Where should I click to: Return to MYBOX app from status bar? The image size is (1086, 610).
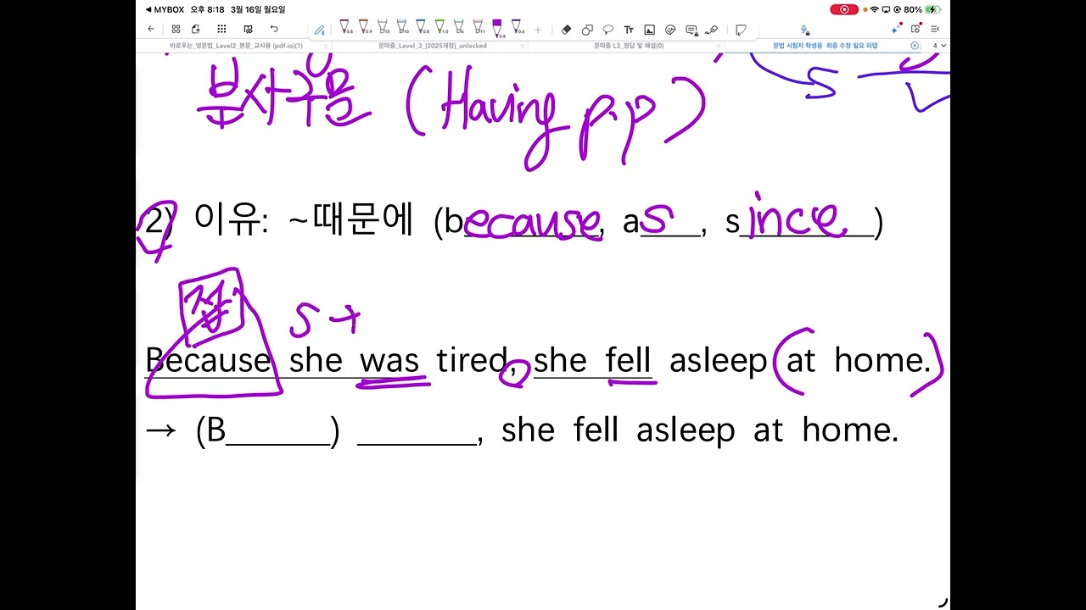coord(165,9)
